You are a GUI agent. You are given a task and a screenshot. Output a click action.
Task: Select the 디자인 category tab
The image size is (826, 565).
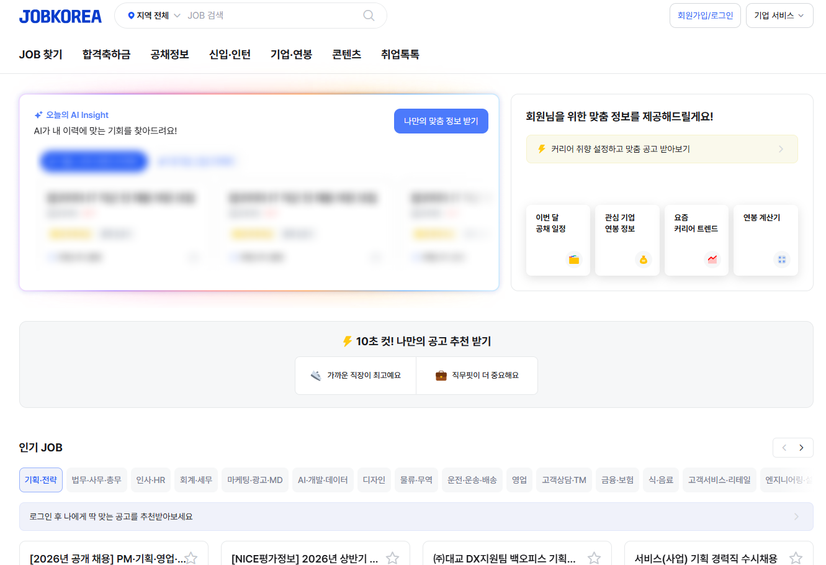pyautogui.click(x=374, y=480)
